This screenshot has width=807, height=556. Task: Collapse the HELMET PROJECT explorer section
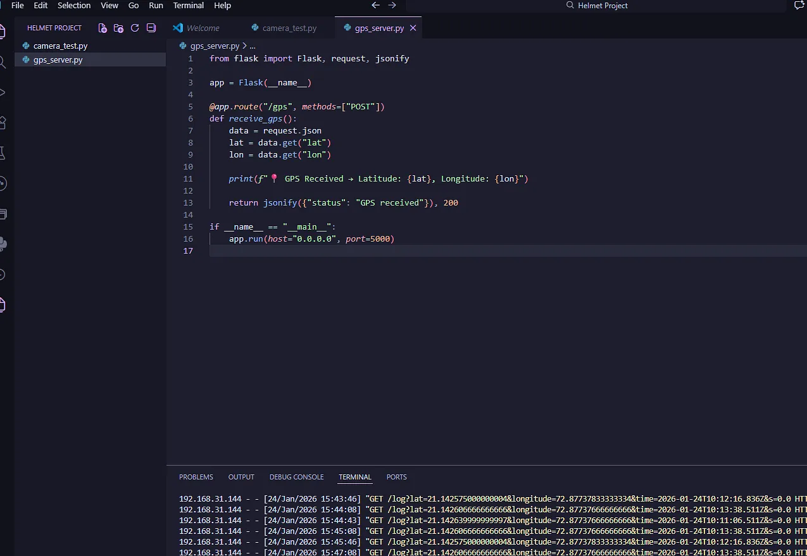[54, 28]
